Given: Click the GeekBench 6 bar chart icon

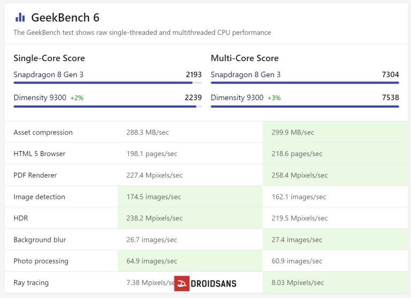Looking at the screenshot, I should coord(20,18).
